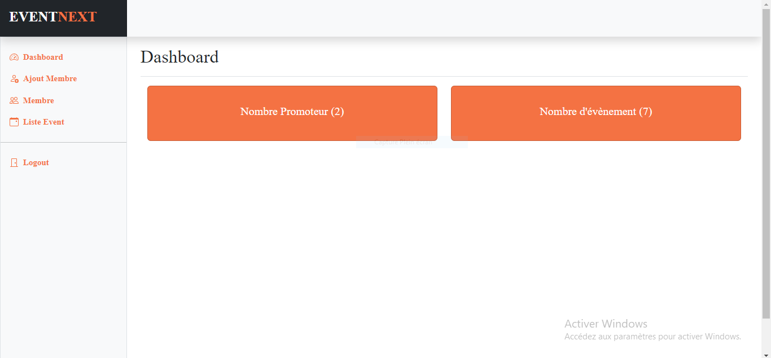Click the scrollbar up arrow at top right

[x=766, y=4]
